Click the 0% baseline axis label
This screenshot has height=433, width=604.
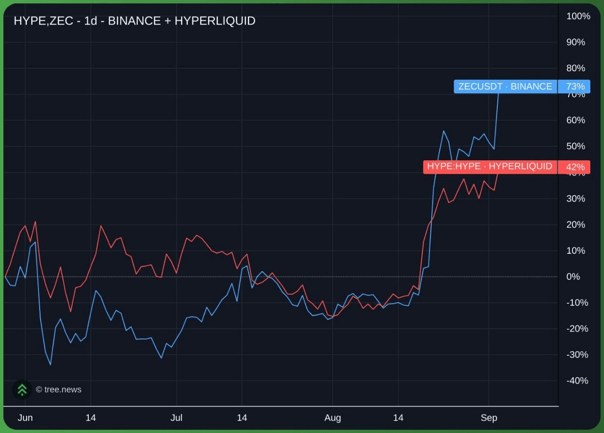[573, 276]
